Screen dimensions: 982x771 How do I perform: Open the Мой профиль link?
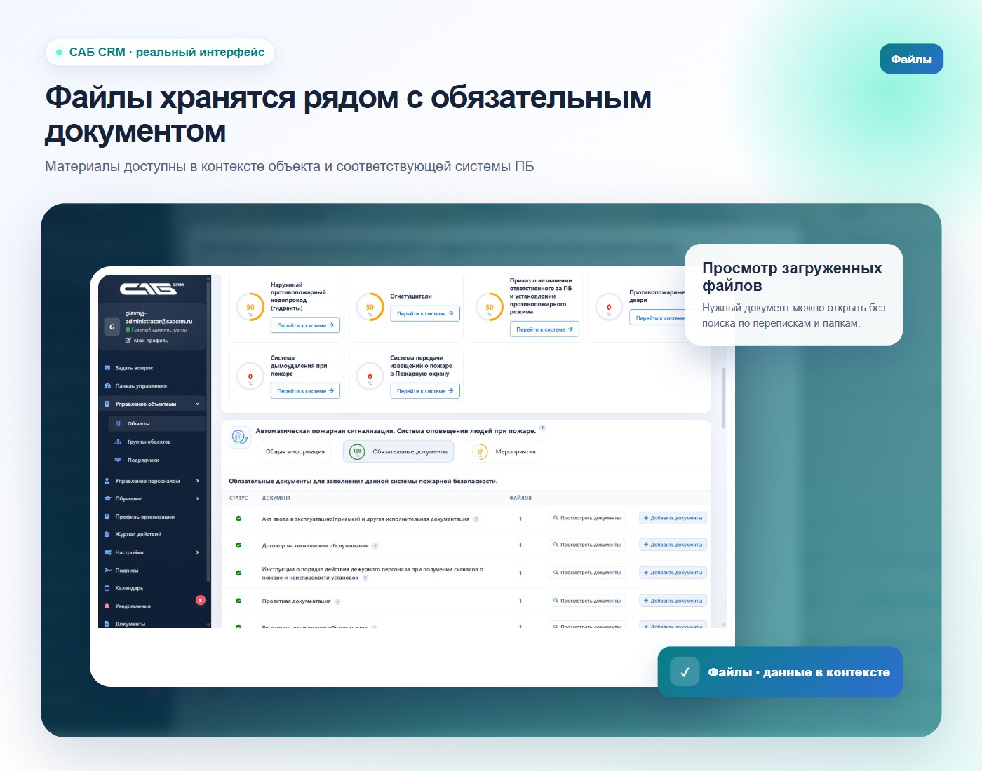pyautogui.click(x=147, y=341)
